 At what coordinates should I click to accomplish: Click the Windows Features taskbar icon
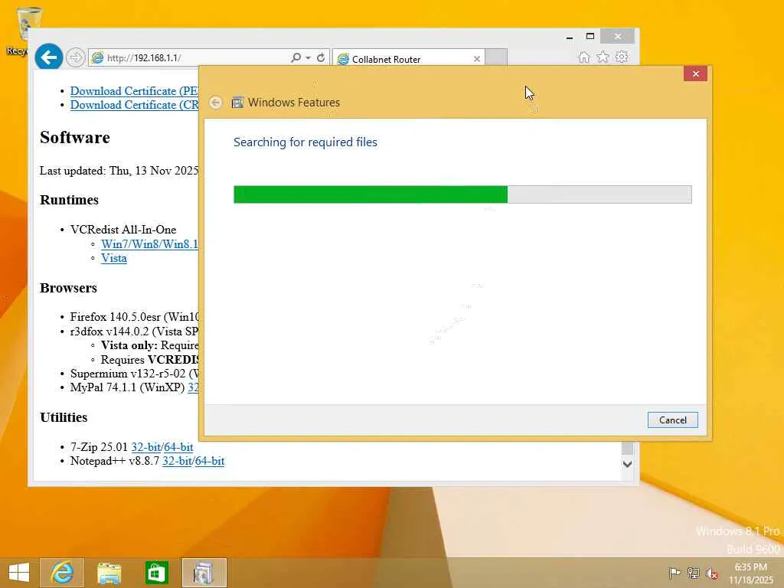pos(204,573)
